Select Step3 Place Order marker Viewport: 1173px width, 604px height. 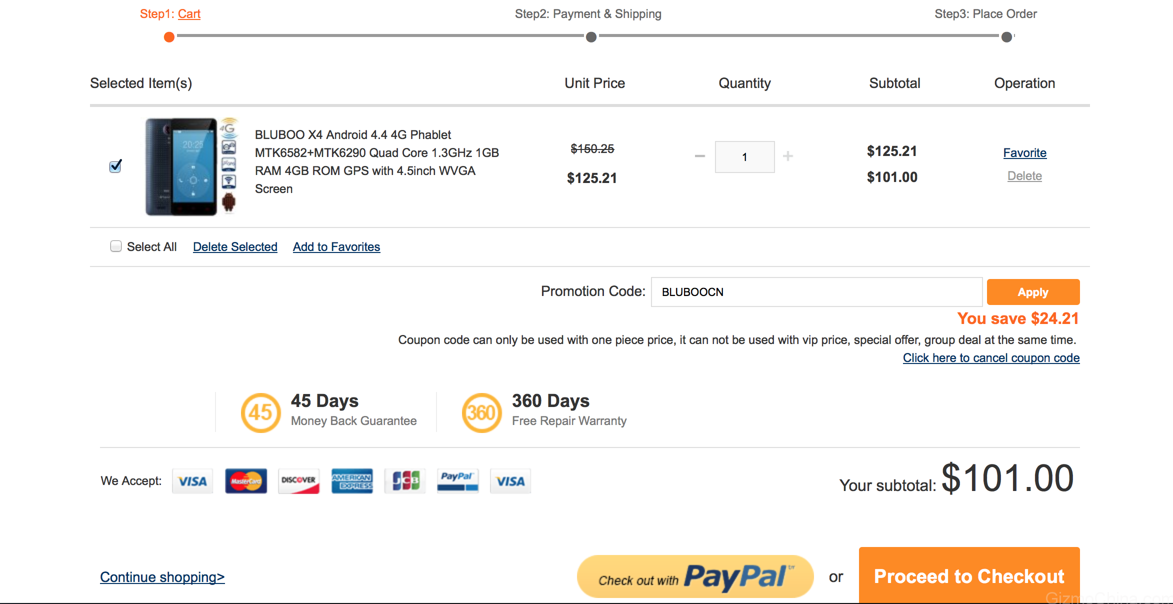(x=1006, y=37)
